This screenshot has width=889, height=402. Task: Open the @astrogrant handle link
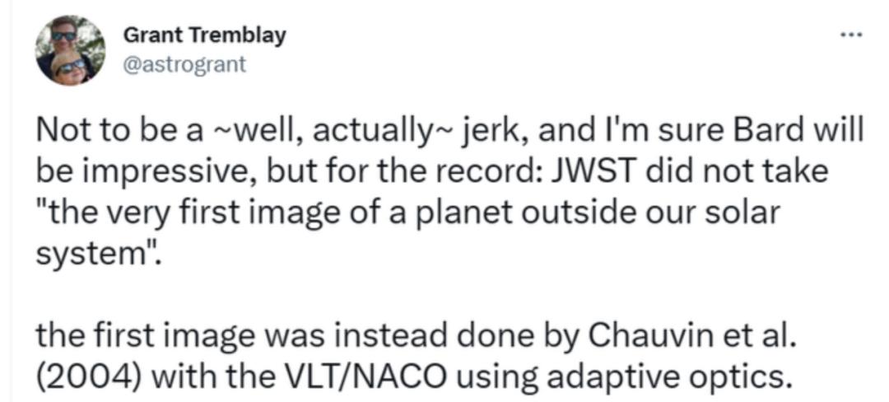pos(184,64)
